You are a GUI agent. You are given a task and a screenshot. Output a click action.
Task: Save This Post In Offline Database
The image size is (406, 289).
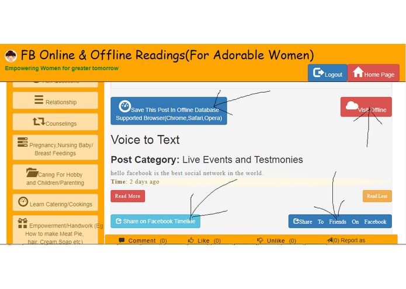pyautogui.click(x=169, y=111)
